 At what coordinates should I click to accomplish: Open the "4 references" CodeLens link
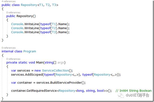point(9,1)
